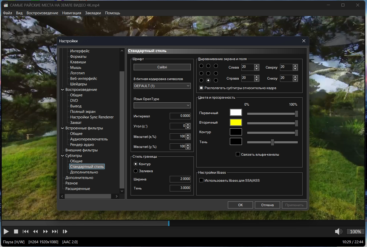Screen dimensions: 367x247
Task: Collapse the 'Воспроизведение' tree section
Action: 62,90
